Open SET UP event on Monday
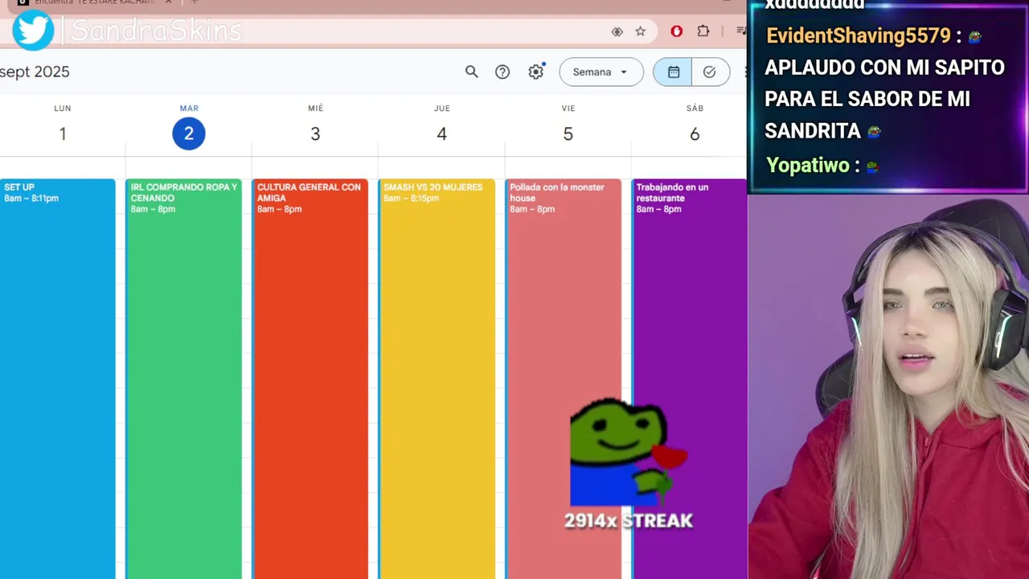The image size is (1029, 579). coord(57,378)
